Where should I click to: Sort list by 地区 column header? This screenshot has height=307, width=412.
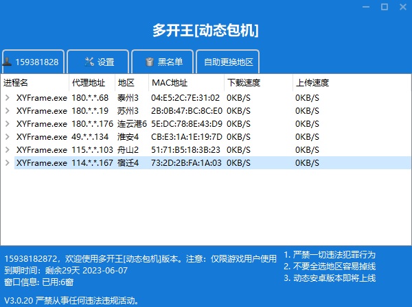click(126, 82)
